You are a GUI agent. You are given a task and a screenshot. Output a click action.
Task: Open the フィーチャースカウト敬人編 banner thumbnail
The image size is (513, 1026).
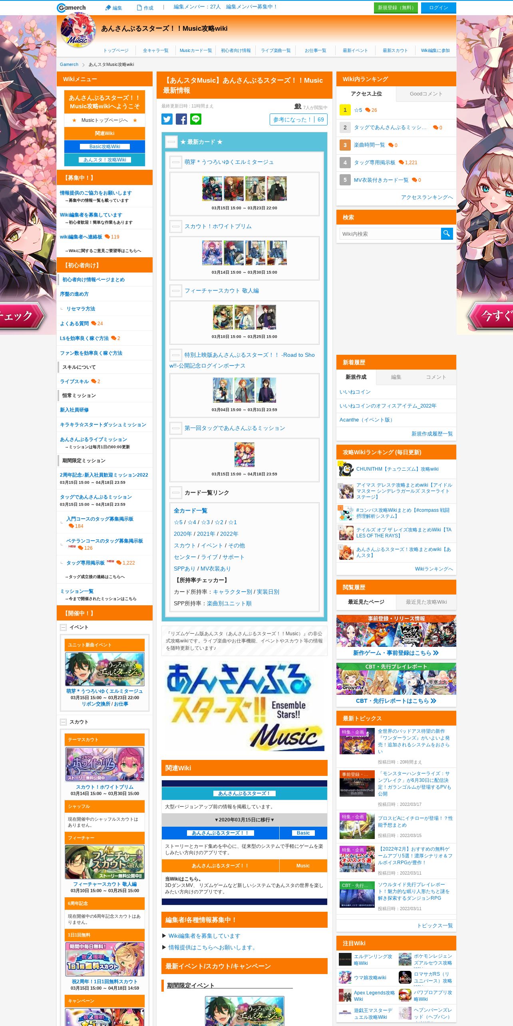coord(105,862)
